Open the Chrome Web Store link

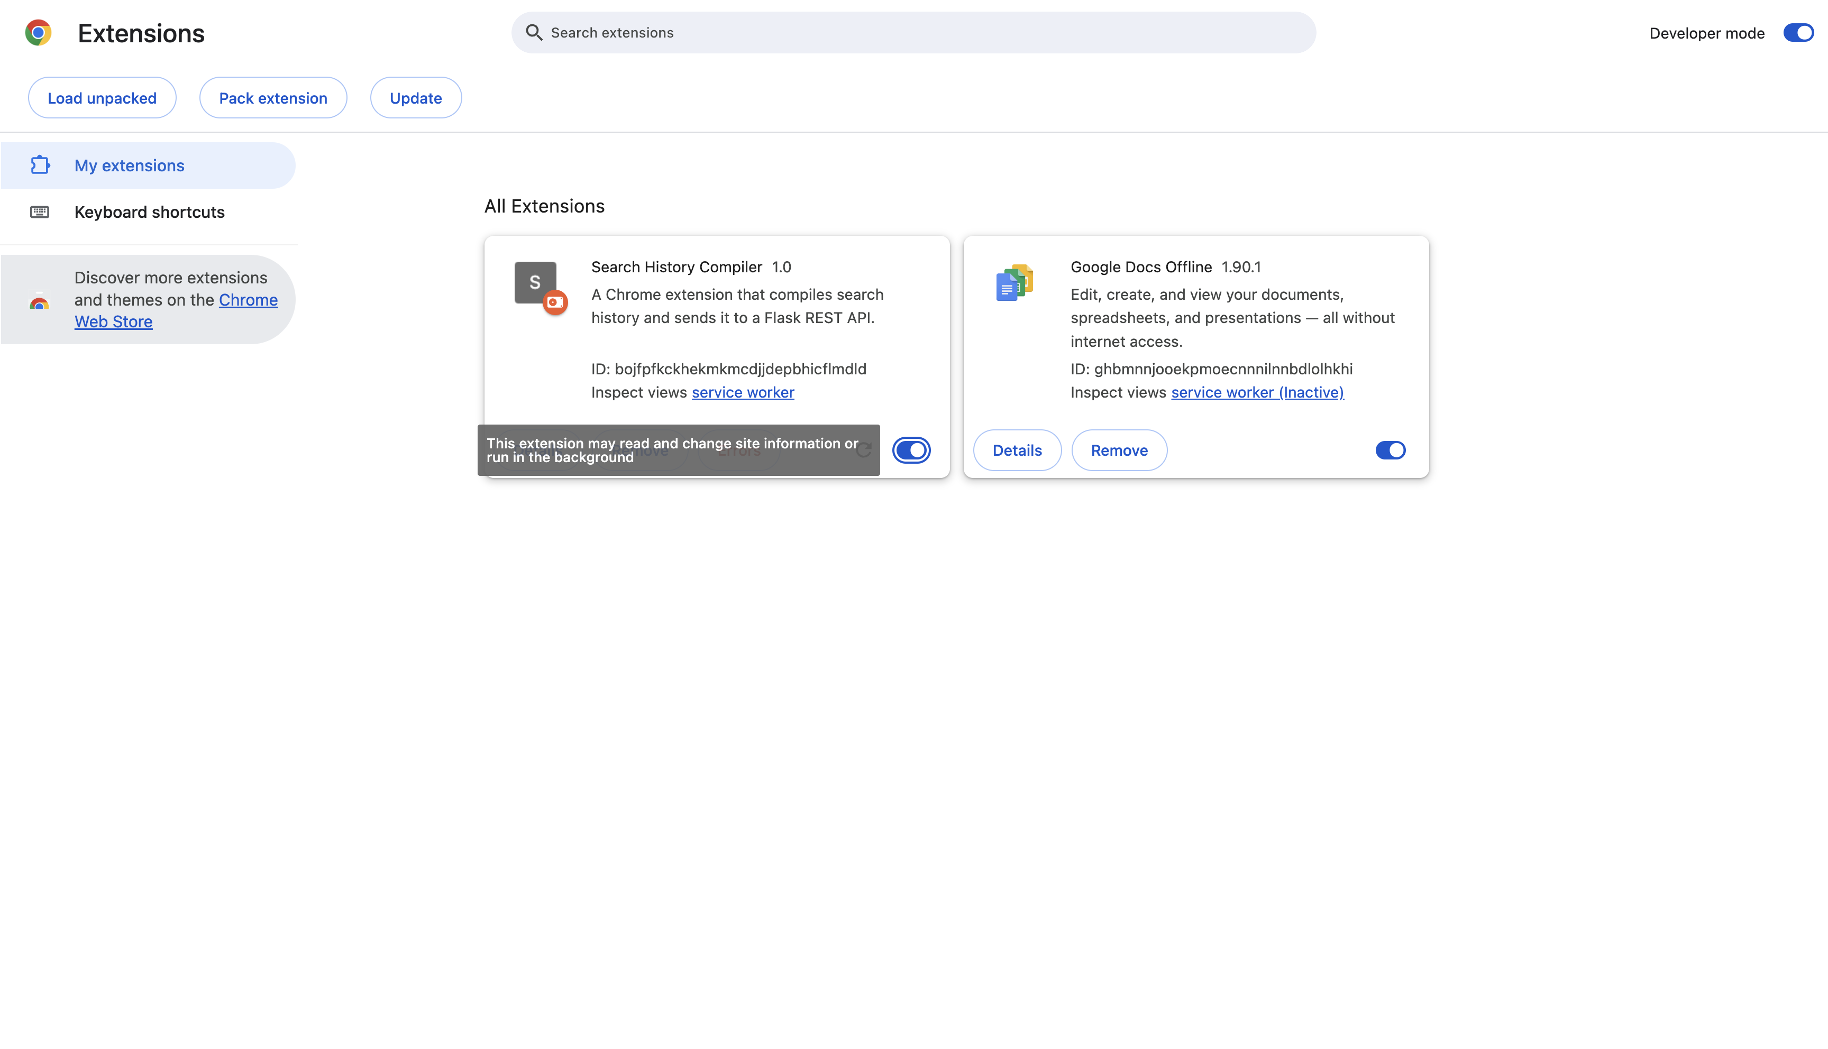[x=248, y=300]
